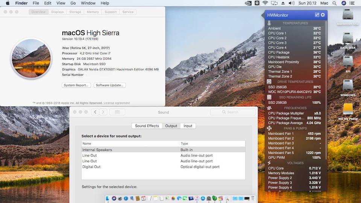
Task: Open the Apple menu
Action: coord(8,3)
